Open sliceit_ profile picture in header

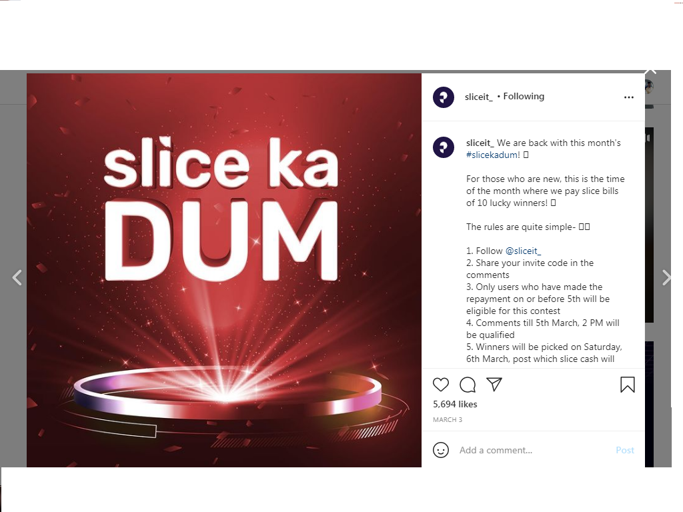(444, 97)
